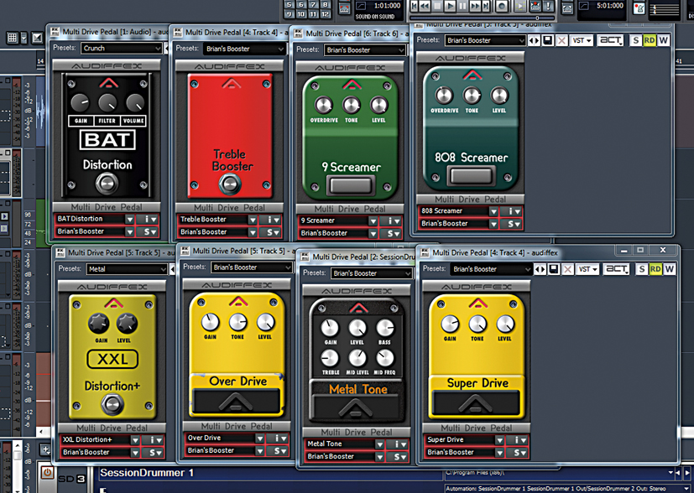The height and width of the screenshot is (493, 694).
Task: Click marker button 12 in top toolbar
Action: pyautogui.click(x=326, y=14)
